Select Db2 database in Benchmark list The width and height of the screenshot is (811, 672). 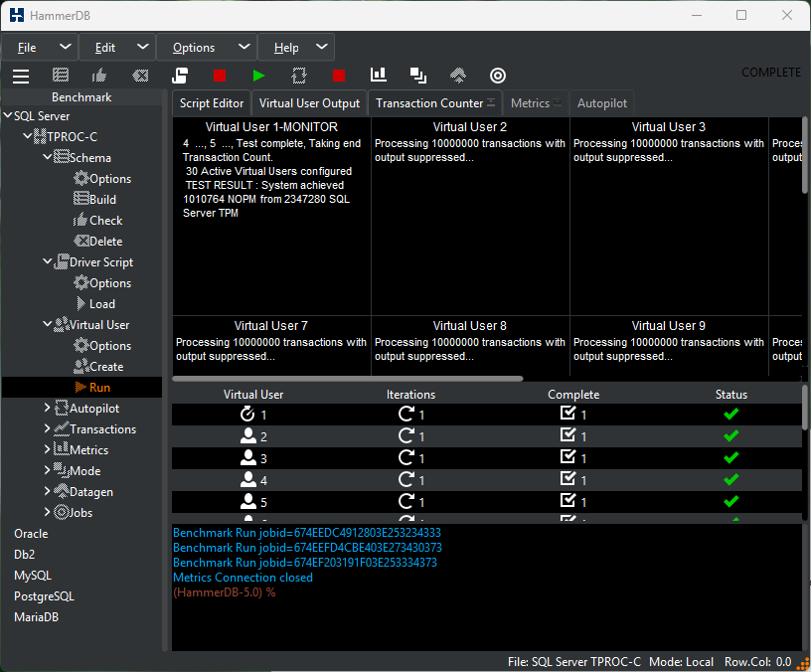pos(24,555)
